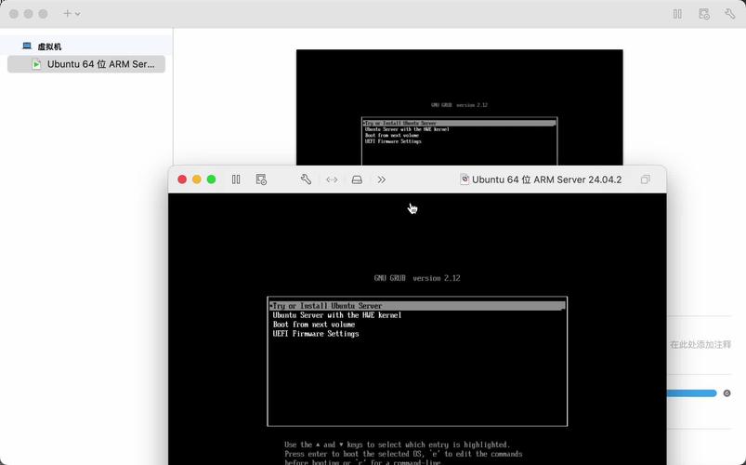Click the blue progress bar in library window

[692, 393]
